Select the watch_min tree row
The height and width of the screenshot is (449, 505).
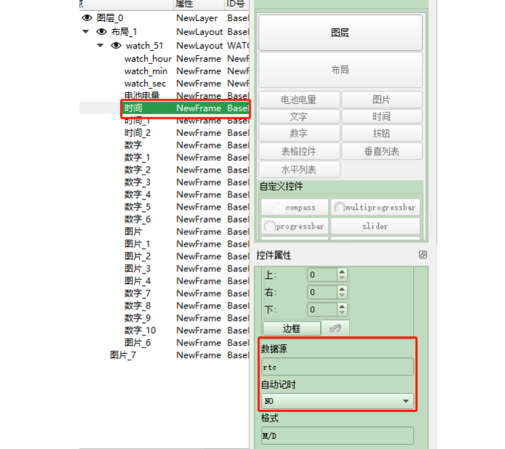click(164, 71)
